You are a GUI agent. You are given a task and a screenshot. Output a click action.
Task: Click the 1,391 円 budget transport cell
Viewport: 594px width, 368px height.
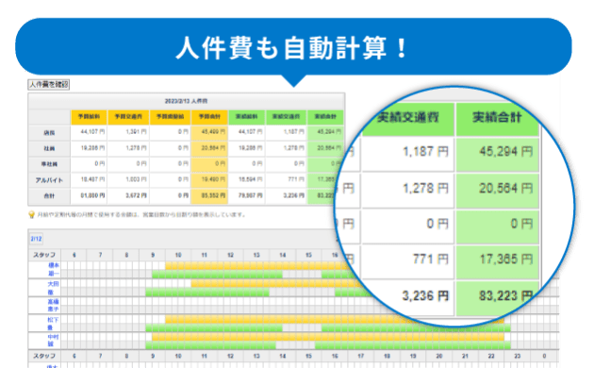(128, 132)
